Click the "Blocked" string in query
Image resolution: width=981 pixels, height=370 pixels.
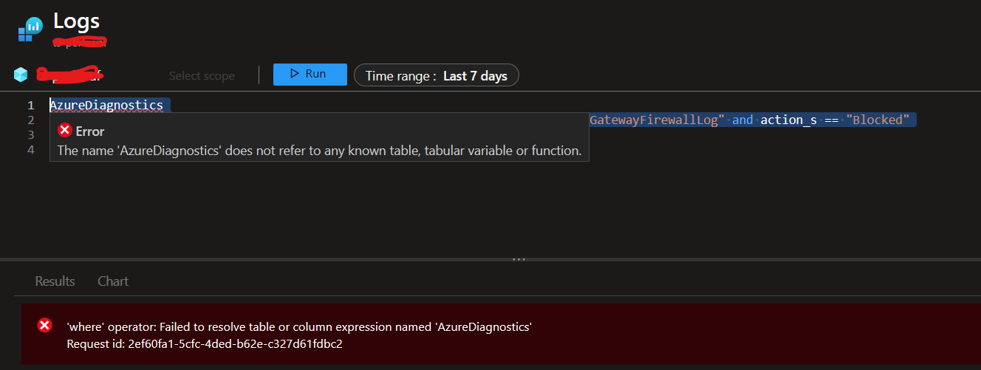pyautogui.click(x=878, y=120)
